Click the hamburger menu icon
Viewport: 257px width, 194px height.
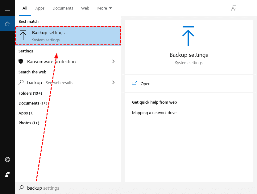point(7,9)
